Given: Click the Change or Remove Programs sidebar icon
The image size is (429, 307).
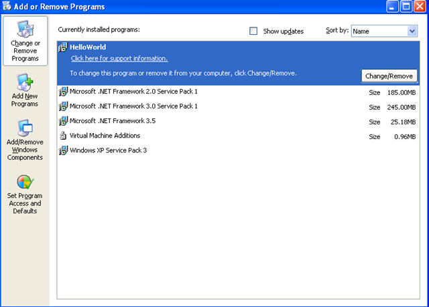Looking at the screenshot, I should point(25,29).
